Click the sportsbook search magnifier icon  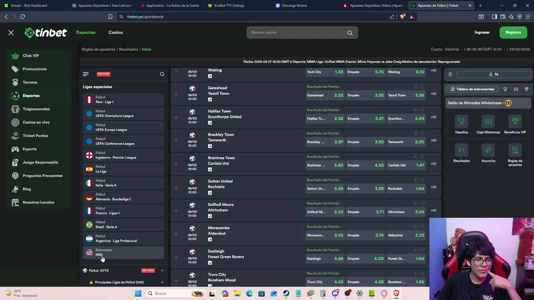tap(162, 74)
